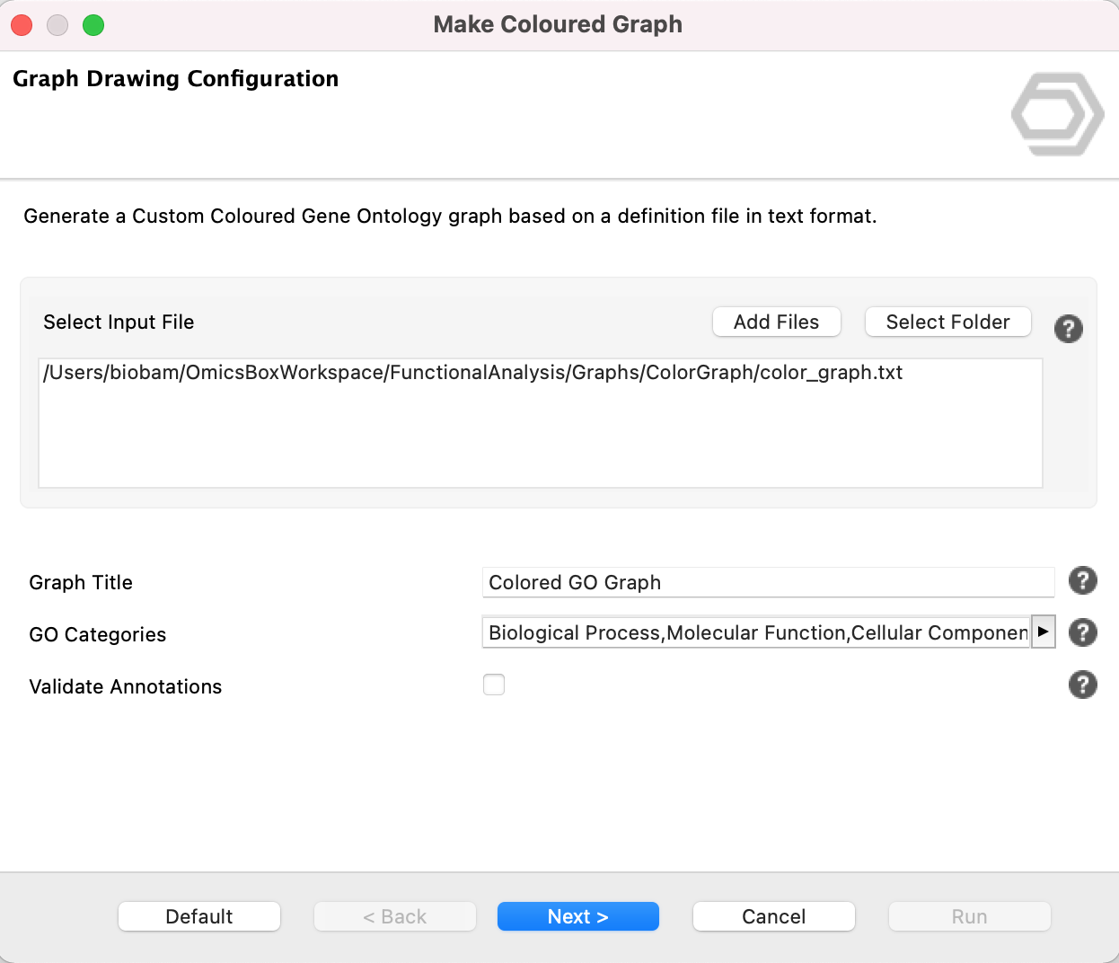Close the Make Coloured Graph window

pyautogui.click(x=22, y=25)
